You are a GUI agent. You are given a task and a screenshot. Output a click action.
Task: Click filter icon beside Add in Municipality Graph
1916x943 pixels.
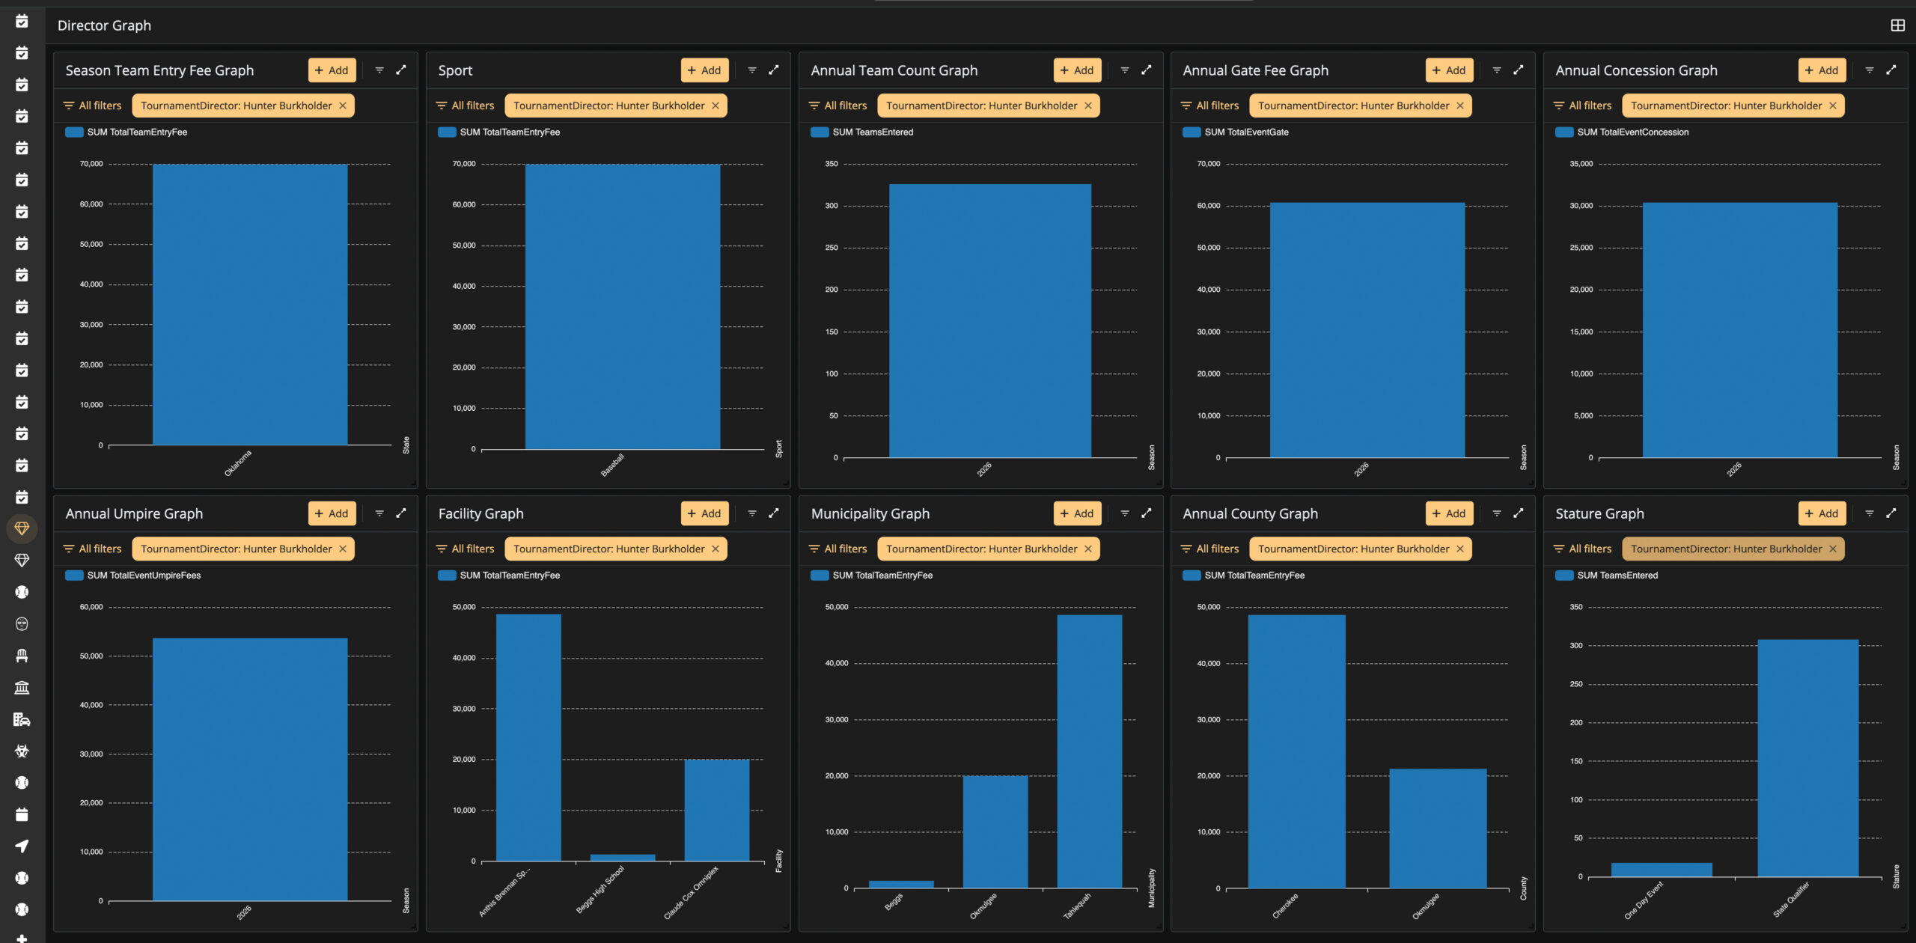point(1125,513)
